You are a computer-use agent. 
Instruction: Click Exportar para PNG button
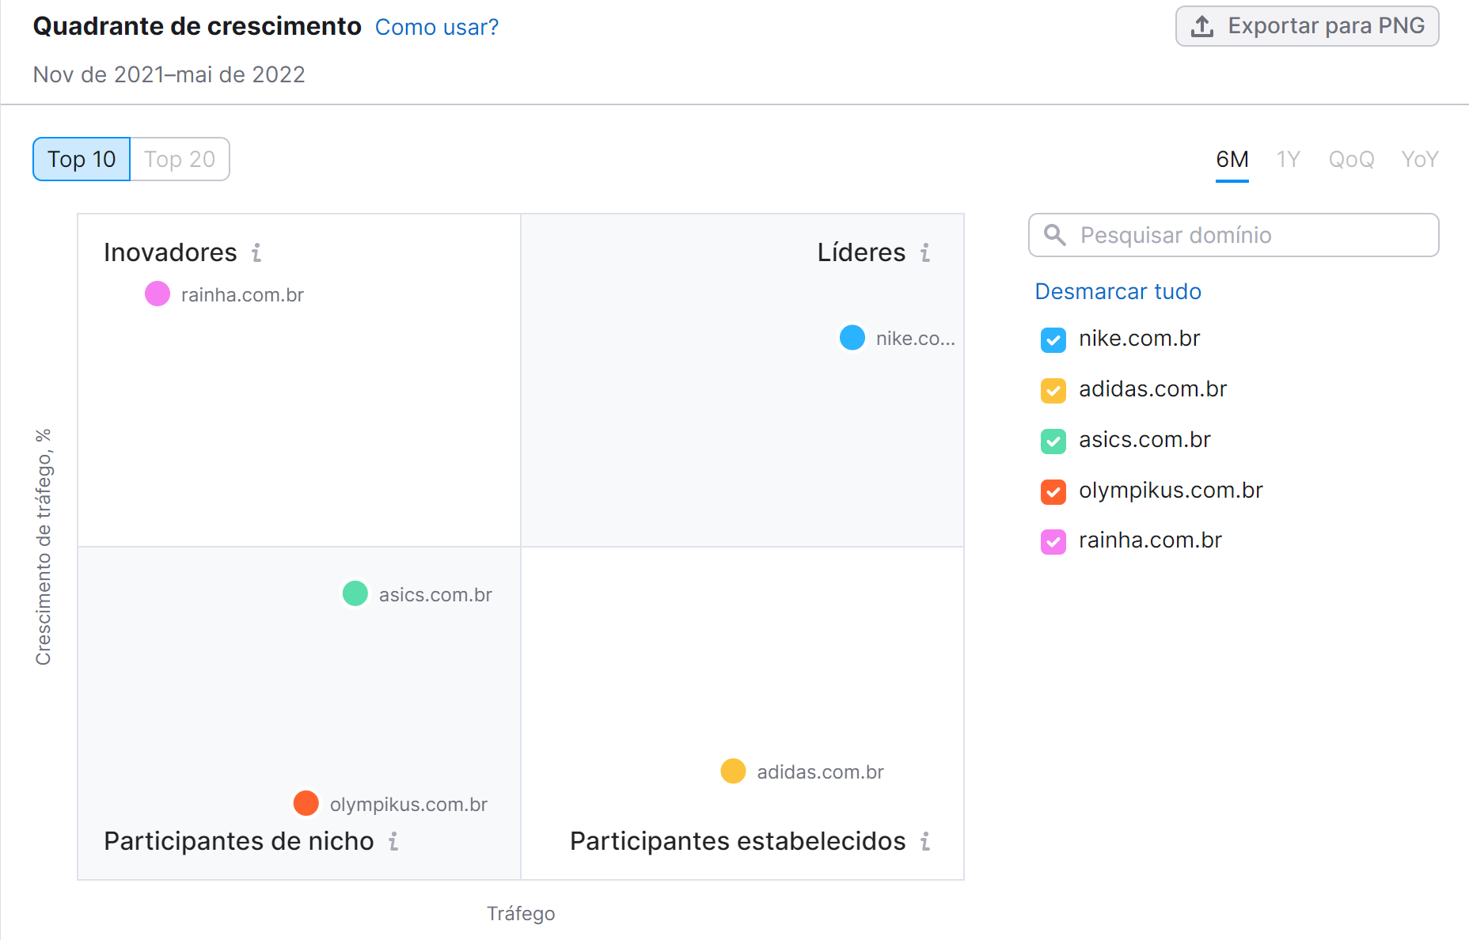[1306, 25]
